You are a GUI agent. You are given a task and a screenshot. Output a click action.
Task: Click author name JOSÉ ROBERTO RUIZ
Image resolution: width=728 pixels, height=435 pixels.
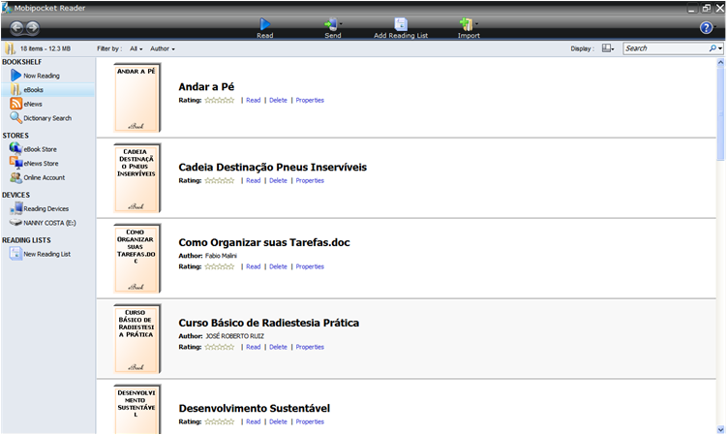coord(234,336)
